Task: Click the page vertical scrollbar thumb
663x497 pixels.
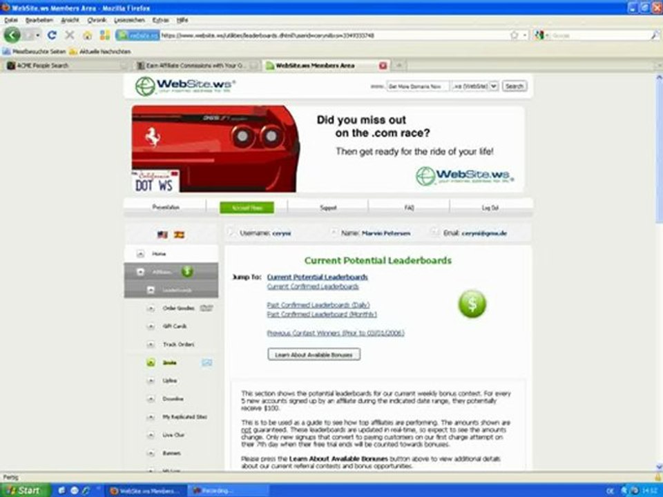Action: coord(659,152)
